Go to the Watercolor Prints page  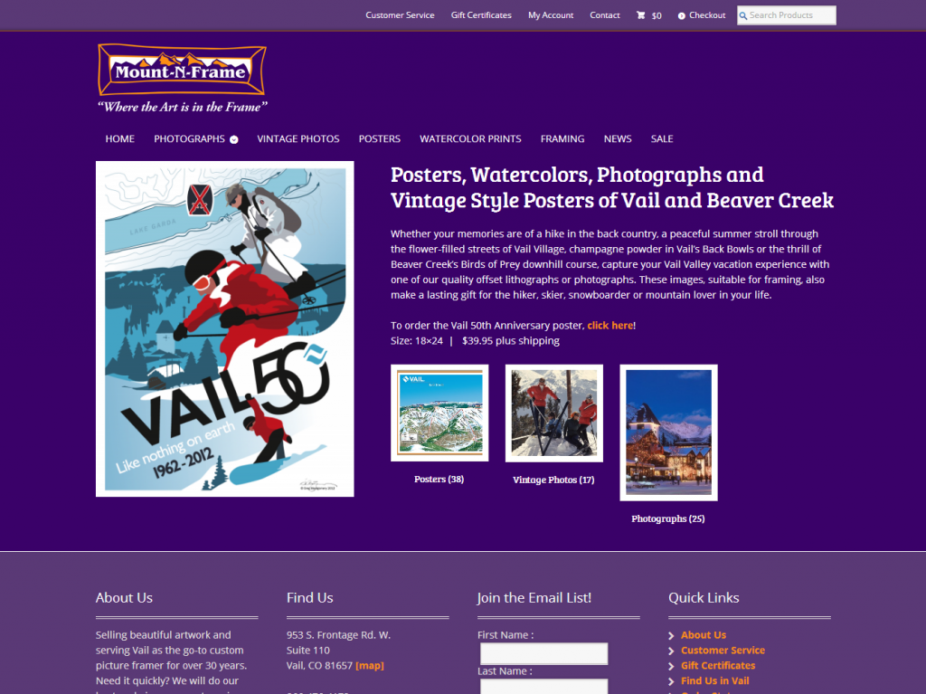click(x=470, y=139)
